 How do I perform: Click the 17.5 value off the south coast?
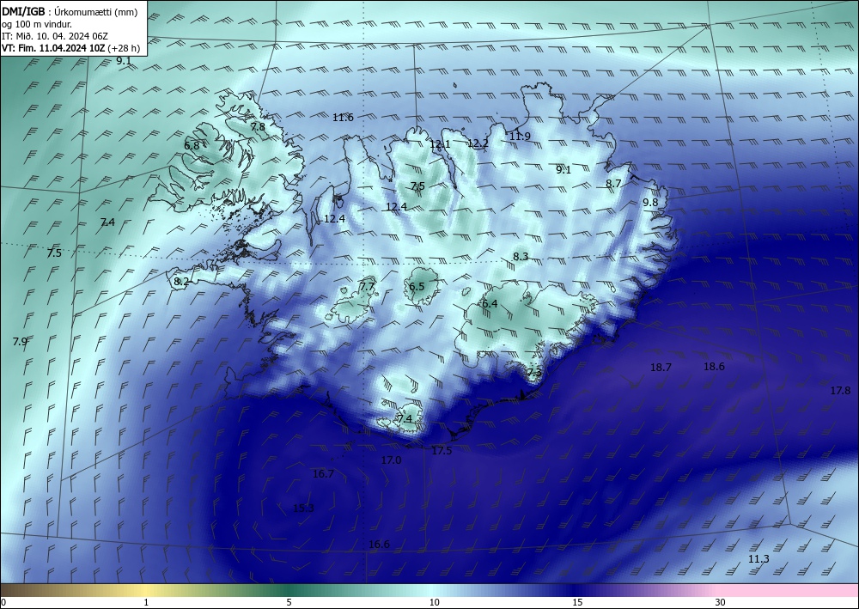pyautogui.click(x=442, y=451)
